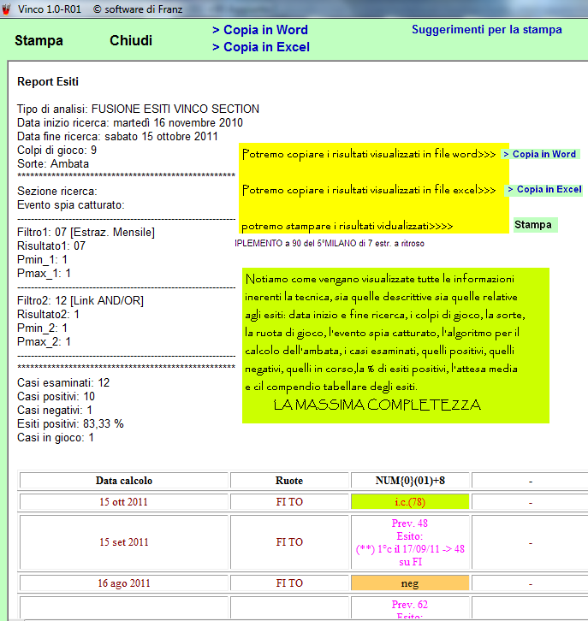Click '16 ago 2011' date cell
588x621 pixels.
124,583
